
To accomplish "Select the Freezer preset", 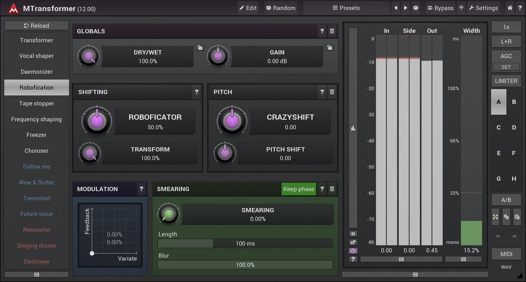I will point(37,135).
